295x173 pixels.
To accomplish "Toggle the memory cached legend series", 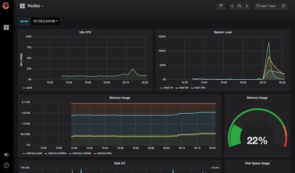I will pyautogui.click(x=80, y=153).
